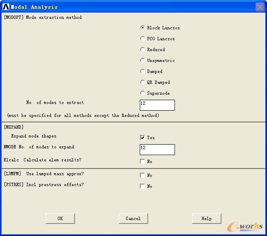Select the Block Lanczos extraction method

[143, 28]
